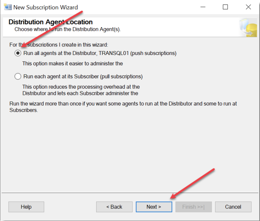The image size is (260, 221).
Task: Click 'Choose where to run the Distribution Agent(s).' text
Action: pos(68,29)
